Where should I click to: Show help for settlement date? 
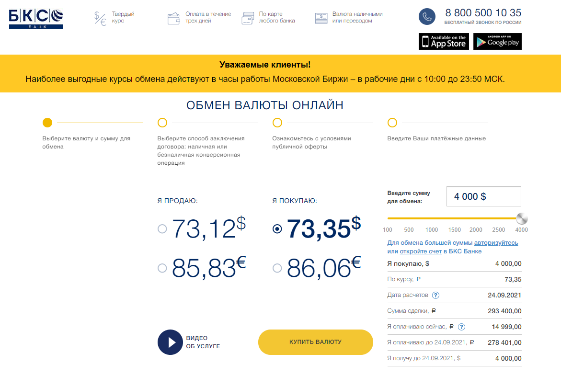click(435, 295)
